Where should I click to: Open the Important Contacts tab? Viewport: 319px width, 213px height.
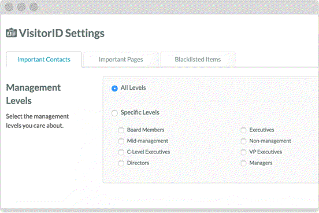[43, 59]
